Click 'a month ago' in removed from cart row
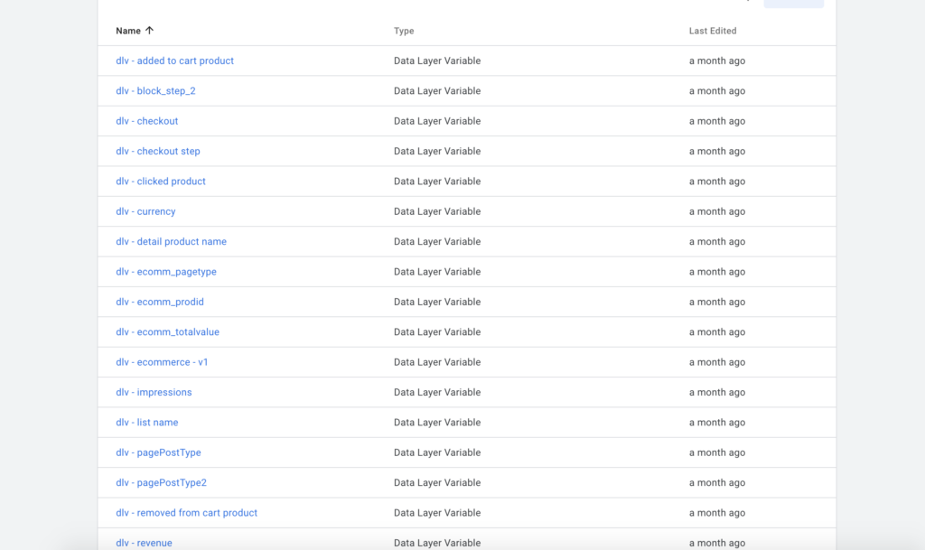Image resolution: width=925 pixels, height=550 pixels. tap(716, 513)
